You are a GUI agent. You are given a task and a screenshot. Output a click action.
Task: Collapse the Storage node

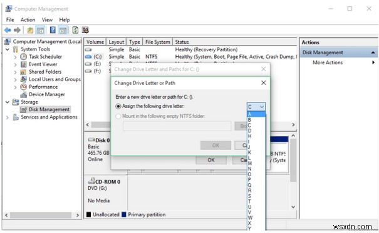8,102
